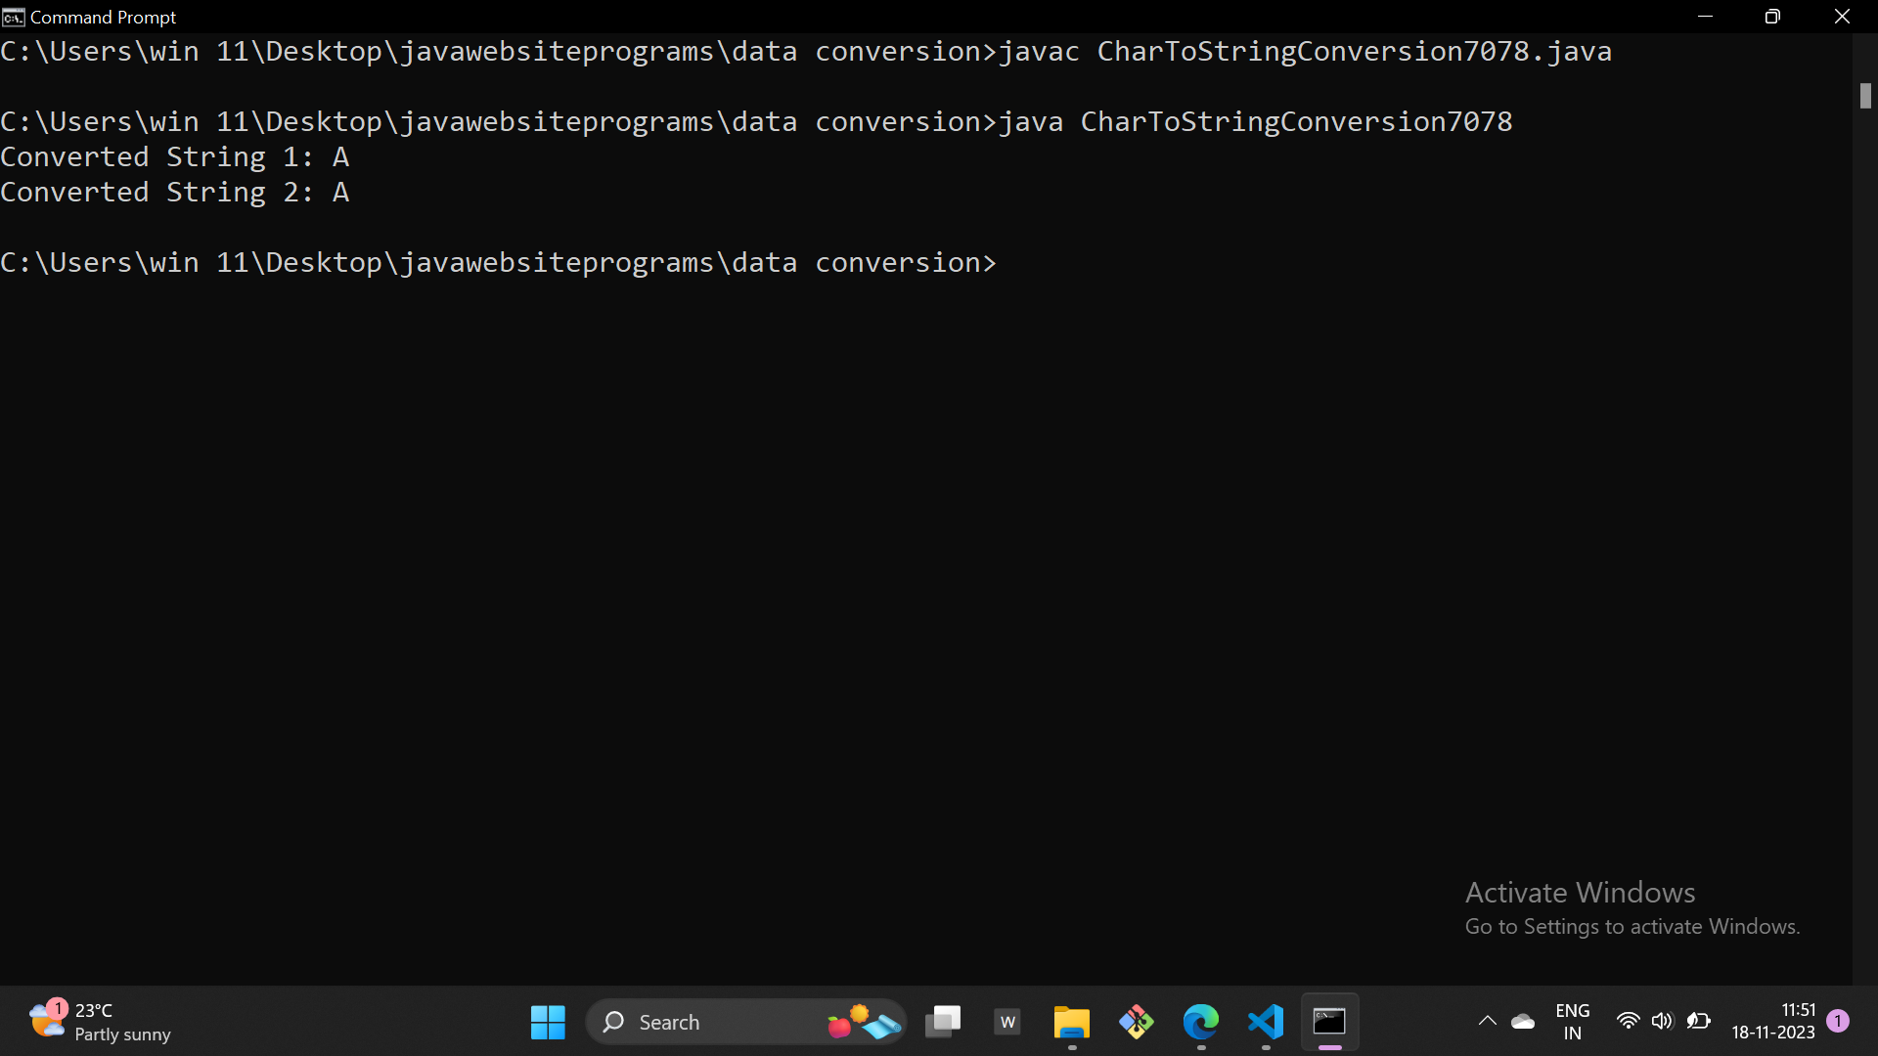Image resolution: width=1878 pixels, height=1056 pixels.
Task: Open the ENG IN language switcher
Action: 1572,1022
